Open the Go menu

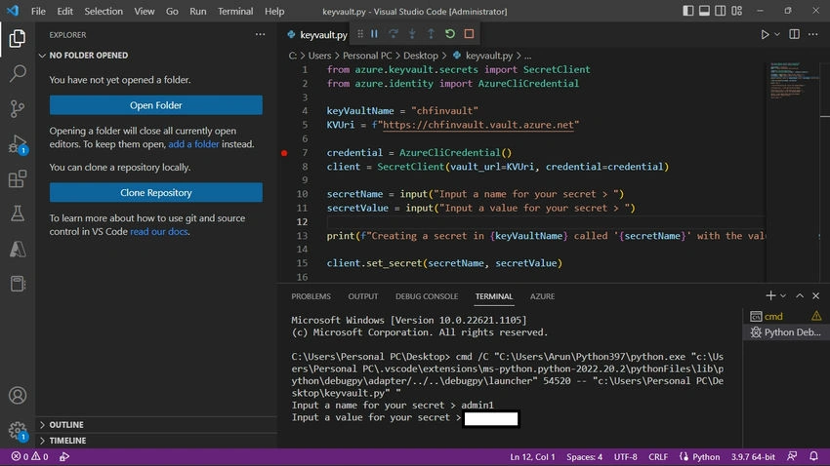(172, 11)
